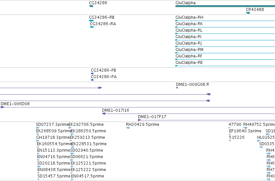275x181 pixels.
Task: Select the GluClalpha-RF transcript label
Action: 189,56
